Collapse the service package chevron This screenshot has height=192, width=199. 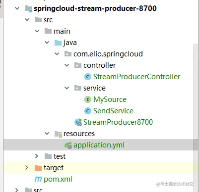click(x=66, y=88)
